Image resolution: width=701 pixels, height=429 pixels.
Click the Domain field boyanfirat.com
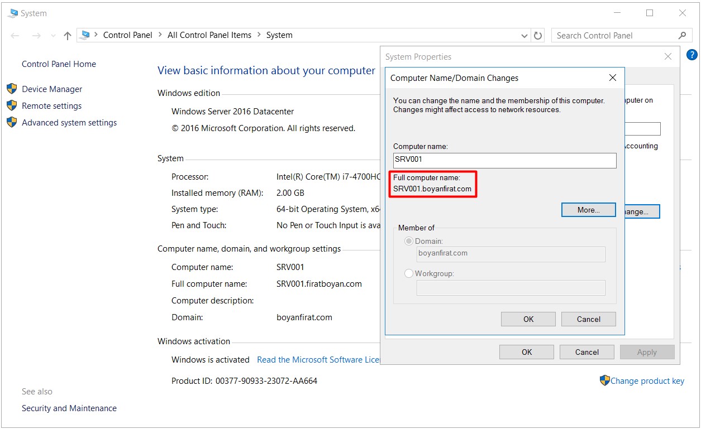[x=511, y=254]
